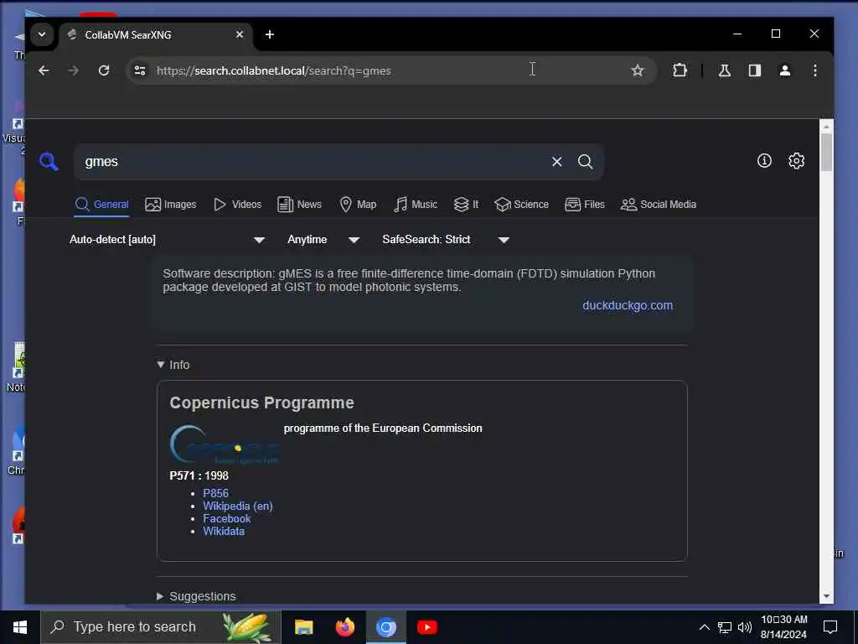Close the CollabVM SearXNG tab

[239, 34]
